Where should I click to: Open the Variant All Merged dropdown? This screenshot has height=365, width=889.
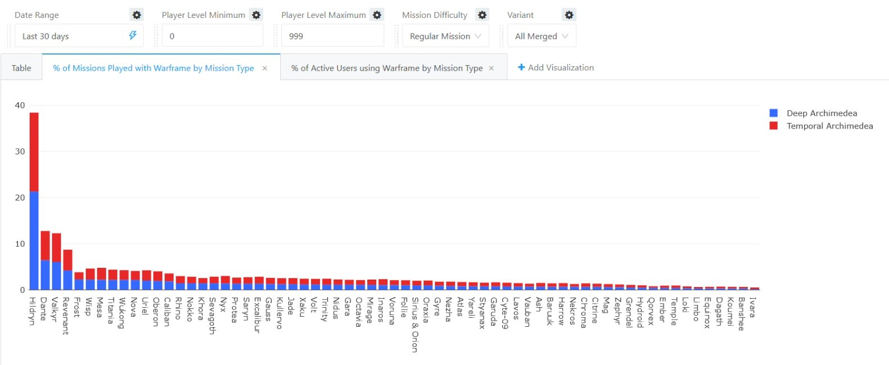[x=542, y=35]
